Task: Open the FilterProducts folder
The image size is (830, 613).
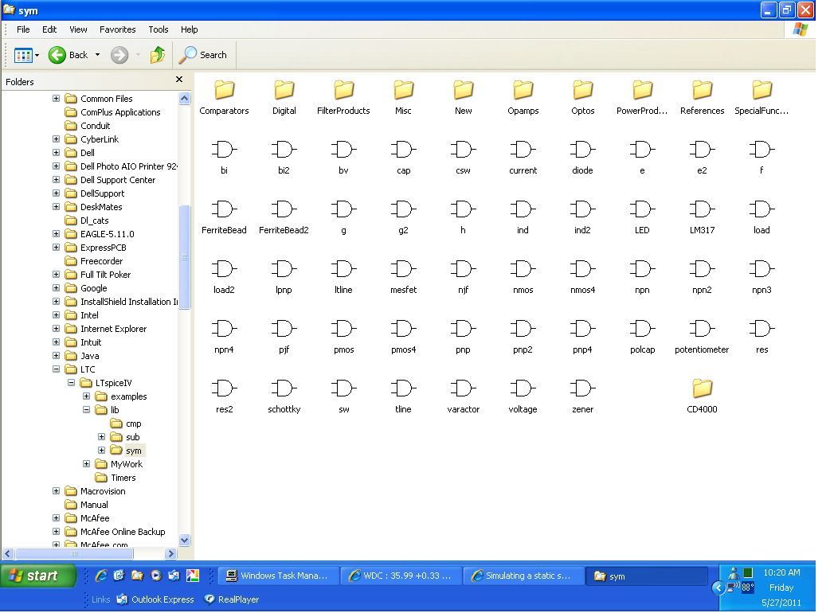Action: [x=343, y=97]
